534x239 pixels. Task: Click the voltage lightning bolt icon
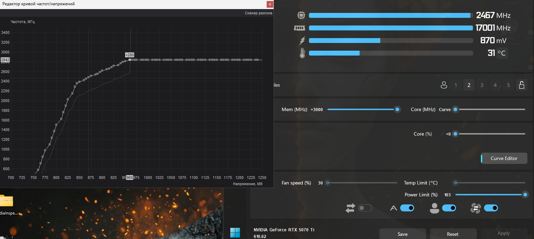click(x=302, y=41)
